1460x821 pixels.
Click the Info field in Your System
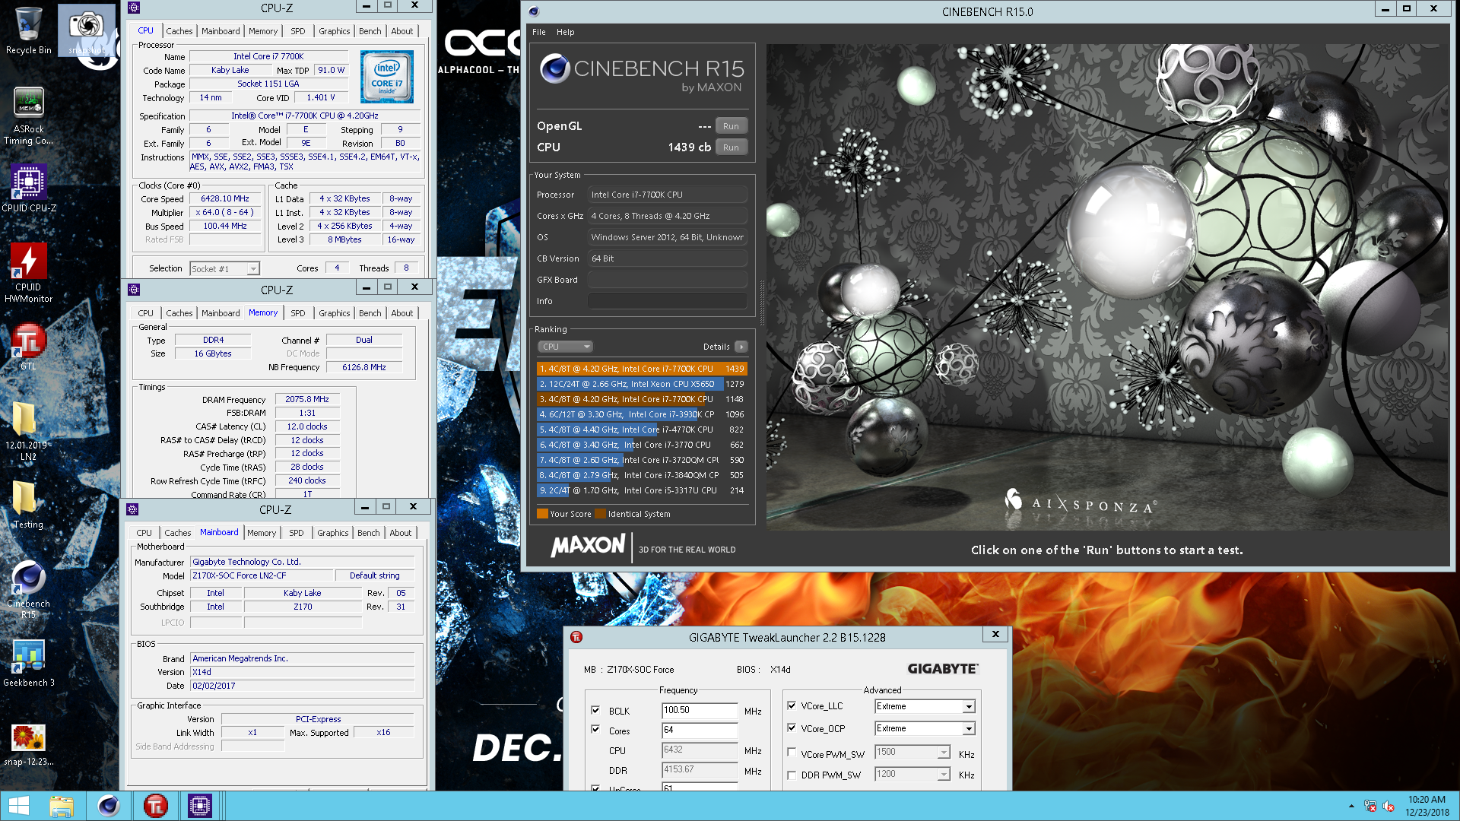[x=667, y=301]
